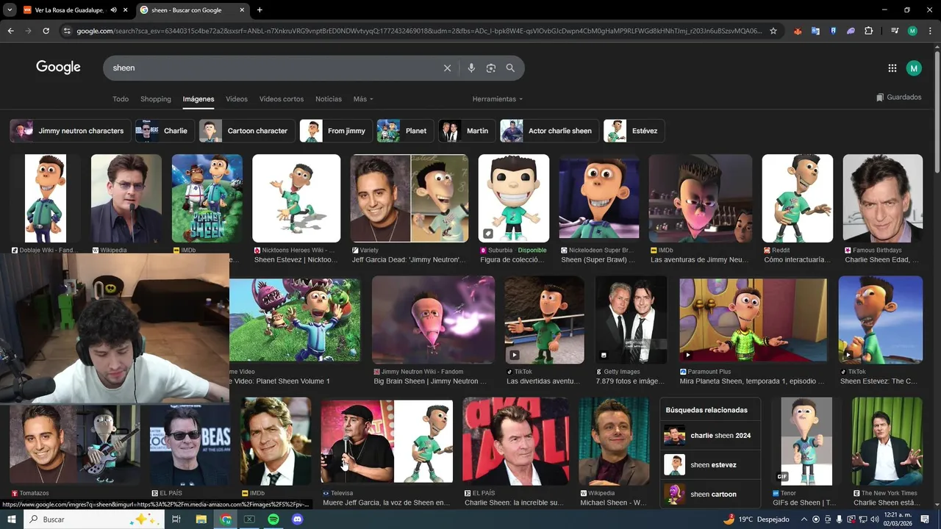View site information beside the URL
The height and width of the screenshot is (529, 941).
coord(67,31)
